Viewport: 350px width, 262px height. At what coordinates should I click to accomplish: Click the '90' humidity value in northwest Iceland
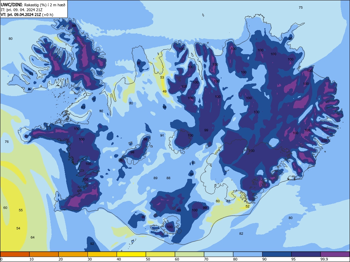[131, 103]
